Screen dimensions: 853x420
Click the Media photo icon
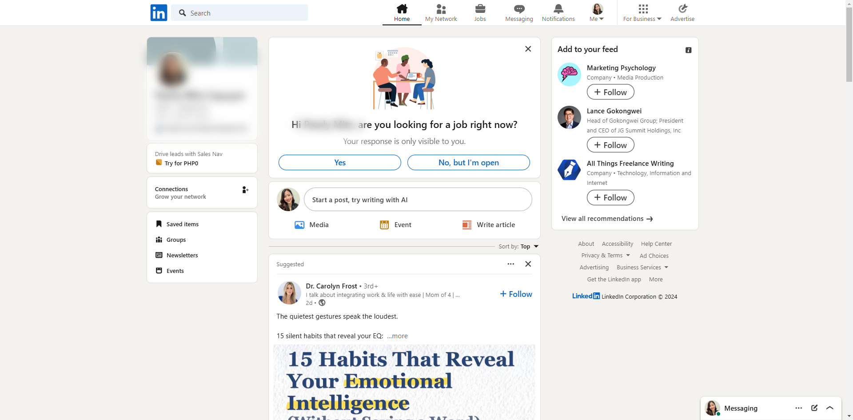click(x=299, y=225)
